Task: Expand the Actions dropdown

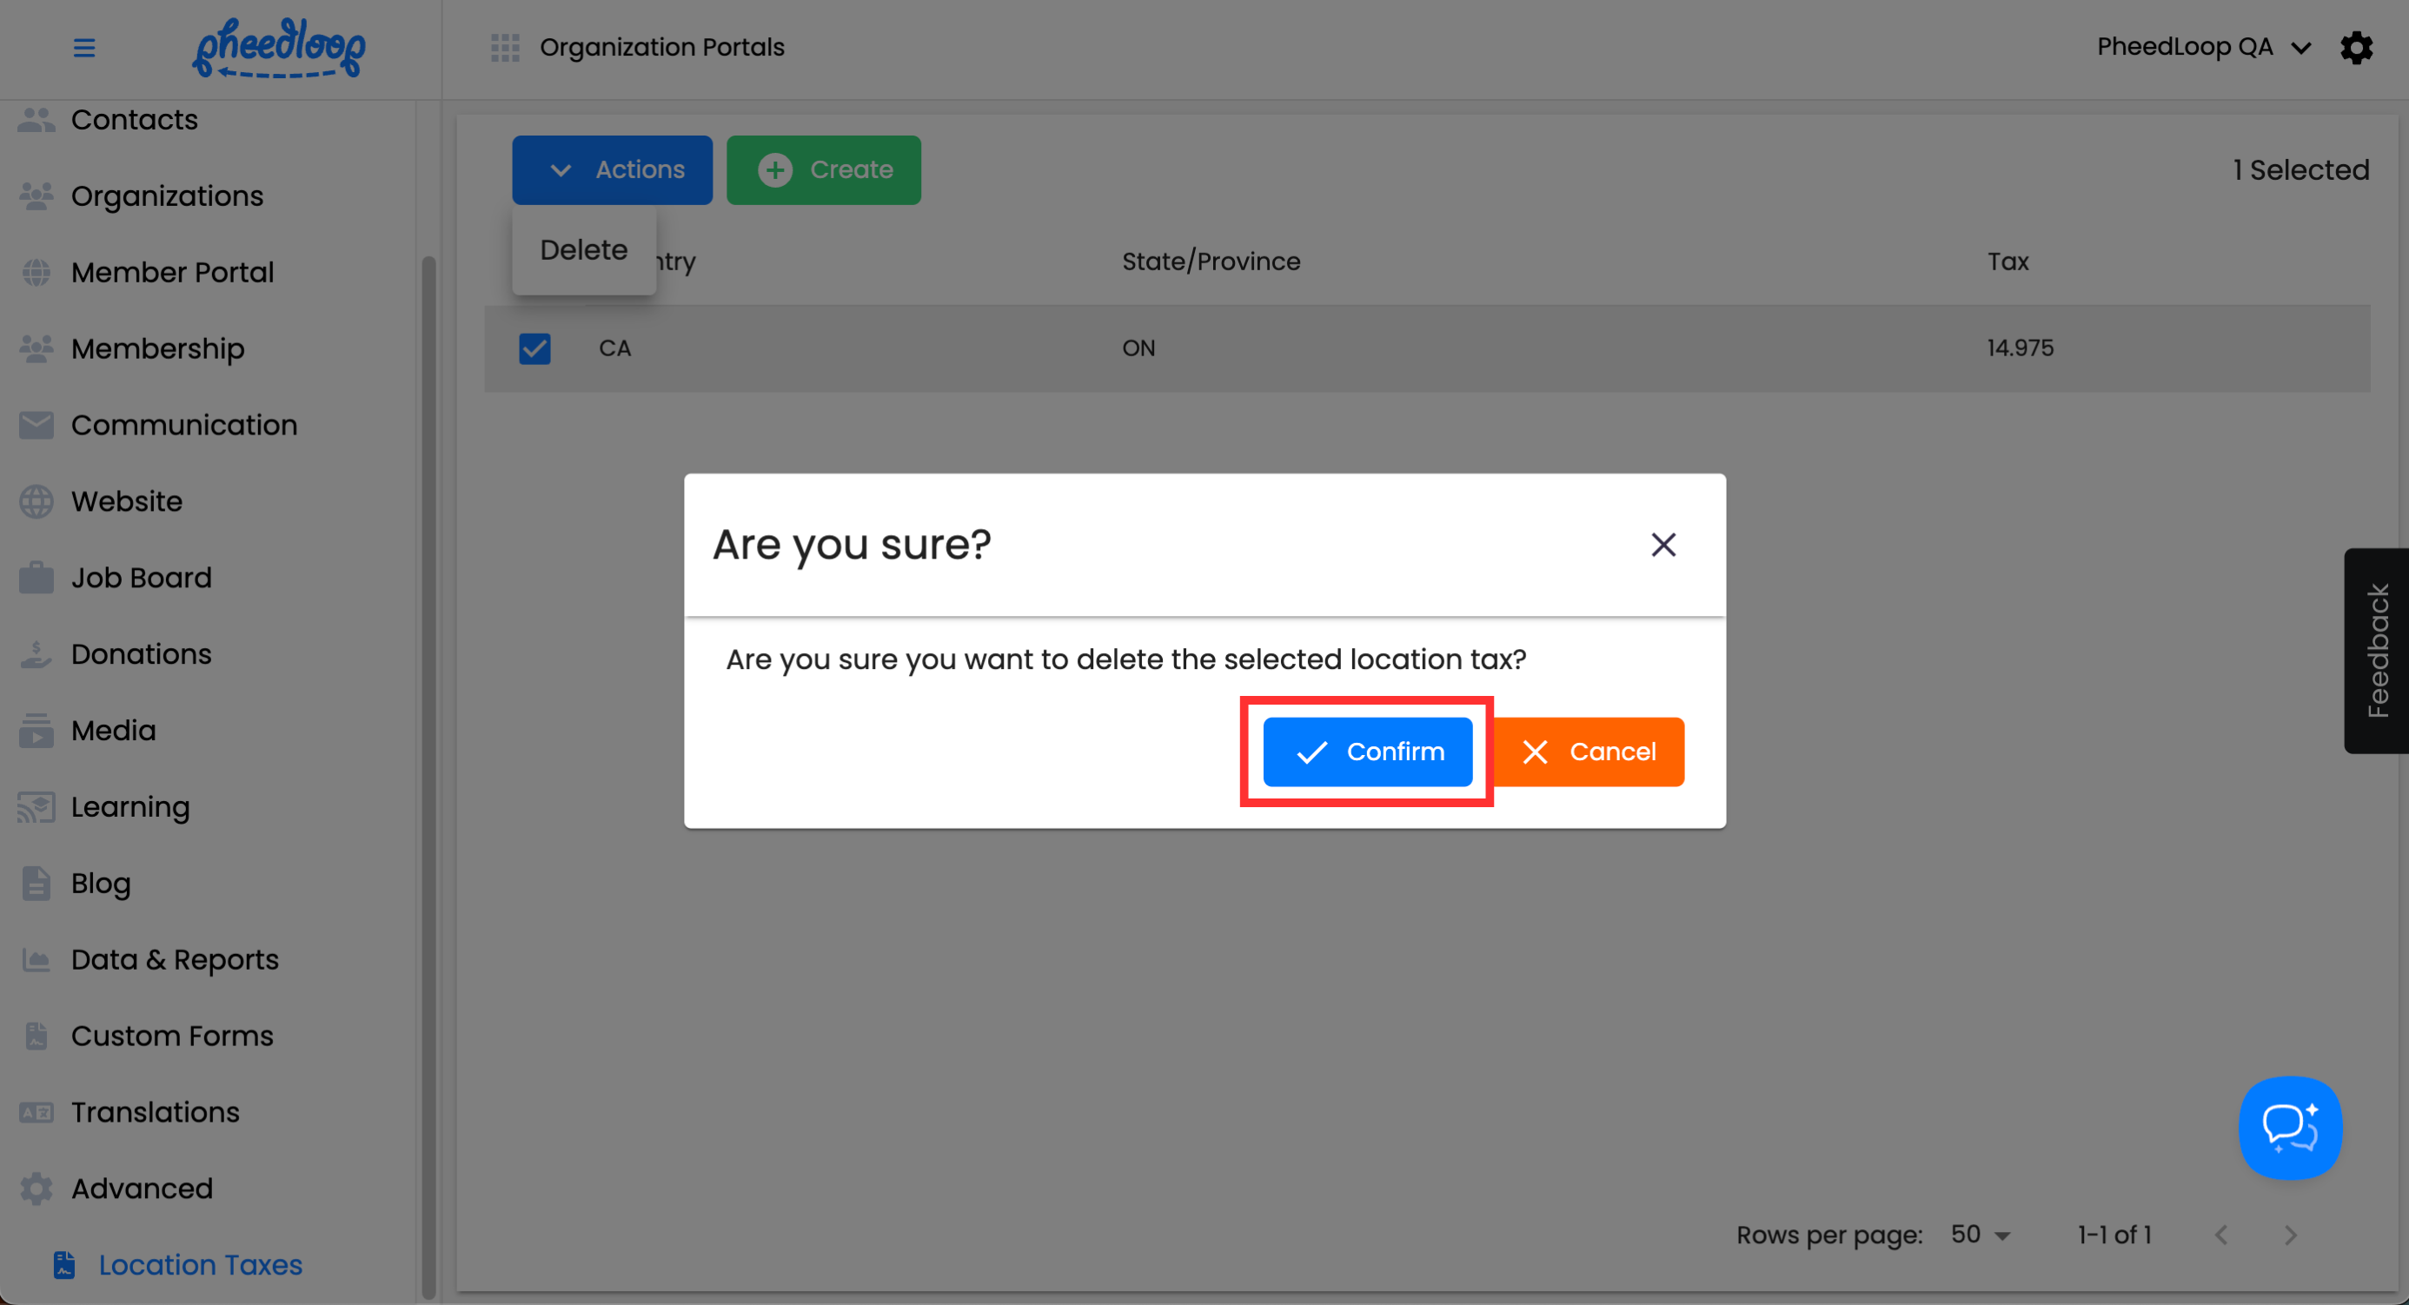Action: [612, 170]
